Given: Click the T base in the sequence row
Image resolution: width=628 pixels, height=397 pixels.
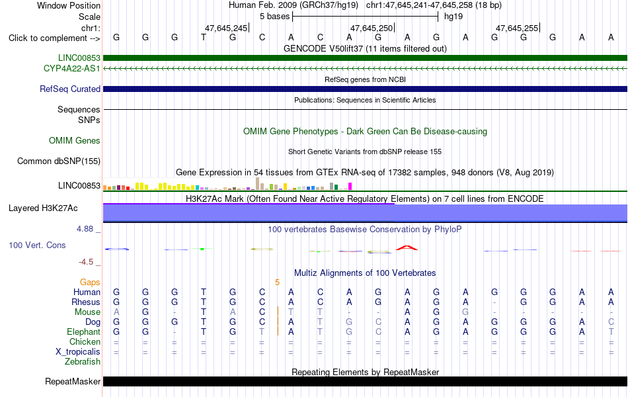Looking at the screenshot, I should [x=204, y=38].
